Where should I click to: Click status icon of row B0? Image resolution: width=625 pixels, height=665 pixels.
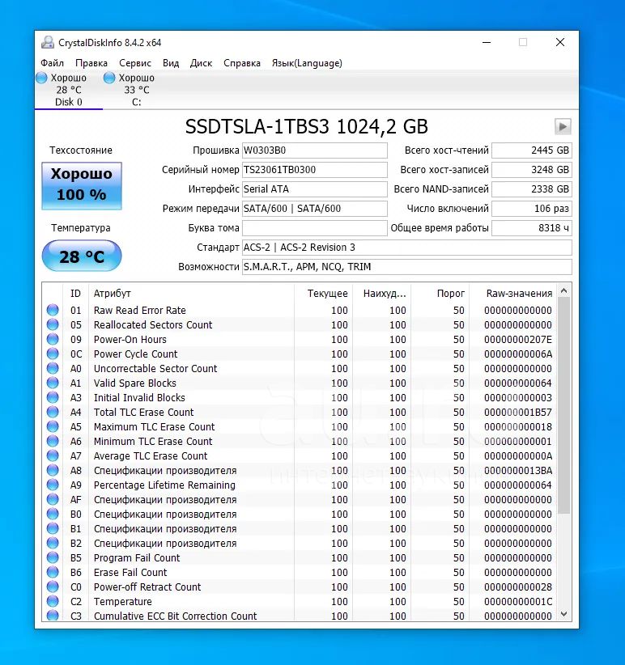pos(53,514)
